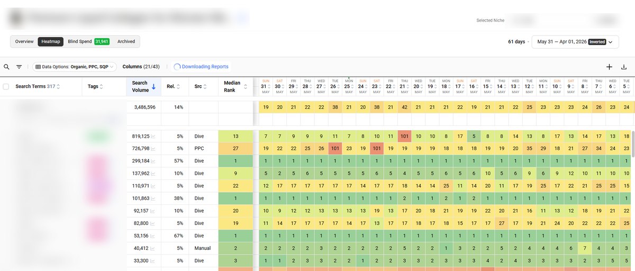The width and height of the screenshot is (635, 271).
Task: Switch to the Overview tab
Action: (24, 41)
